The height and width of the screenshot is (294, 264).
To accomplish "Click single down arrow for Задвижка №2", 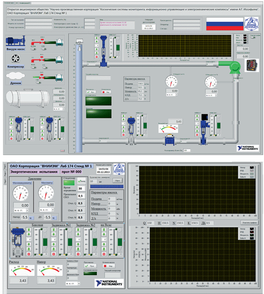I will pyautogui.click(x=78, y=244).
